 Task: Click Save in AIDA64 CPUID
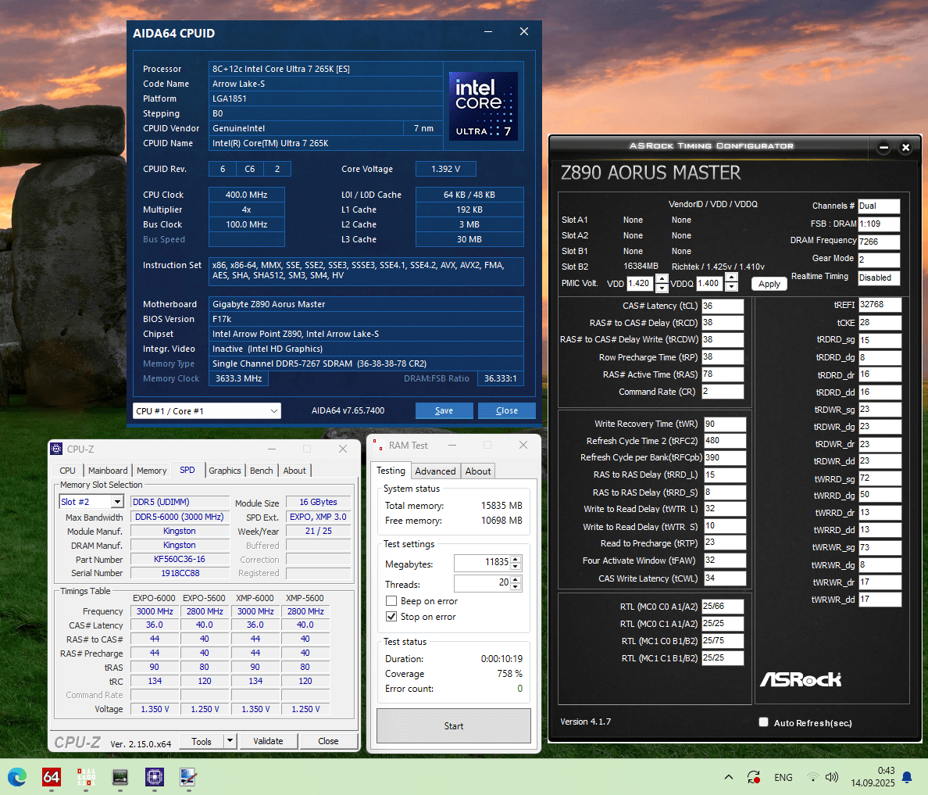444,410
